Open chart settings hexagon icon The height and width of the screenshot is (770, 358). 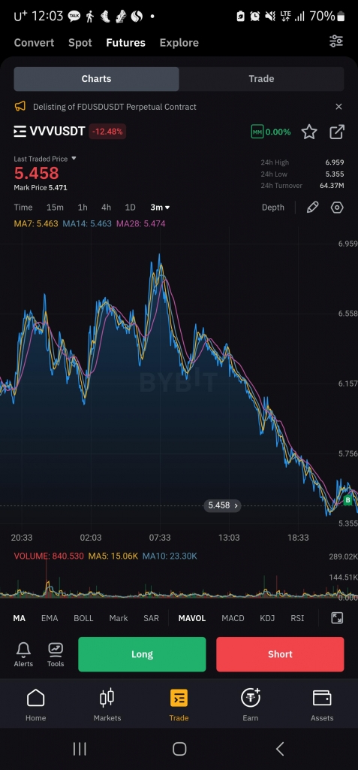[x=337, y=208]
